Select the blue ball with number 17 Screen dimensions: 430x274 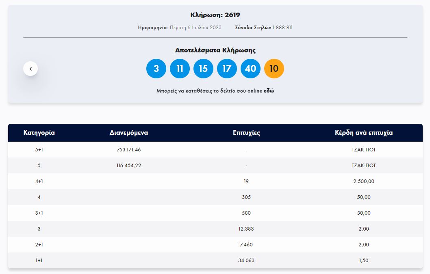[227, 69]
